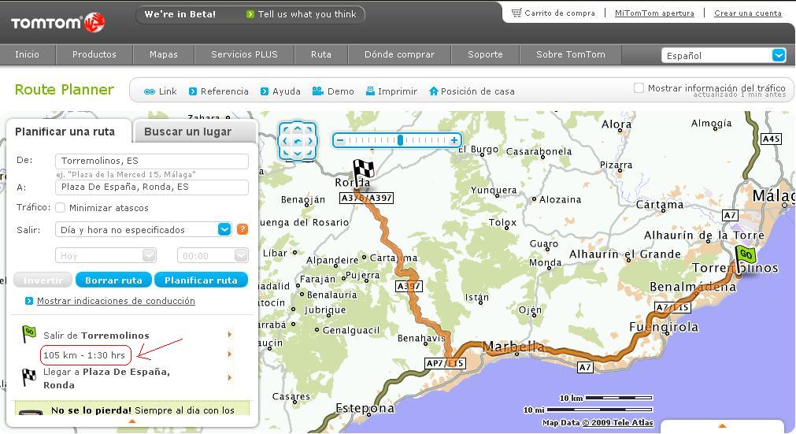Expand the bottom panel orange arrow
The width and height of the screenshot is (796, 434).
(132, 421)
